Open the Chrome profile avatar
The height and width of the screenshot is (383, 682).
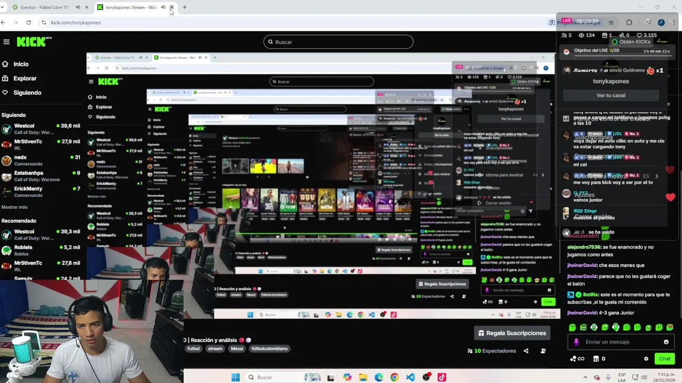pos(661,22)
